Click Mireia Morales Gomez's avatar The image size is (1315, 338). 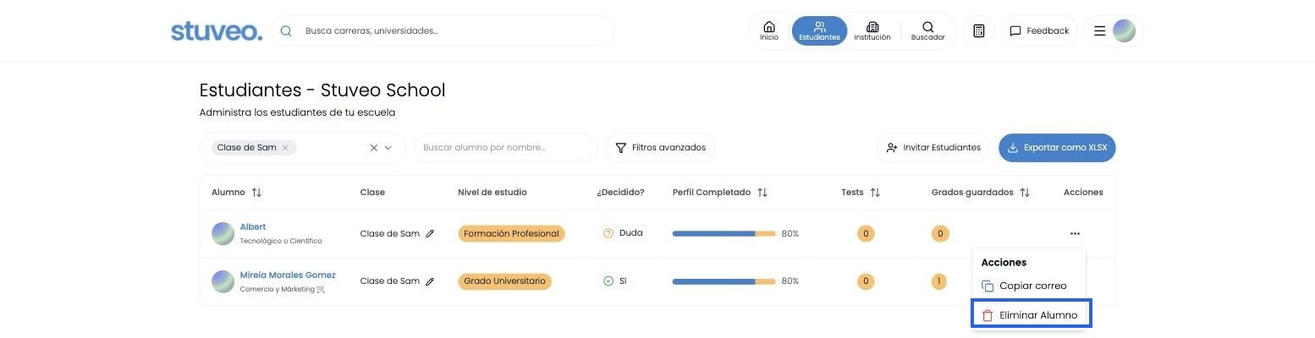(x=223, y=281)
